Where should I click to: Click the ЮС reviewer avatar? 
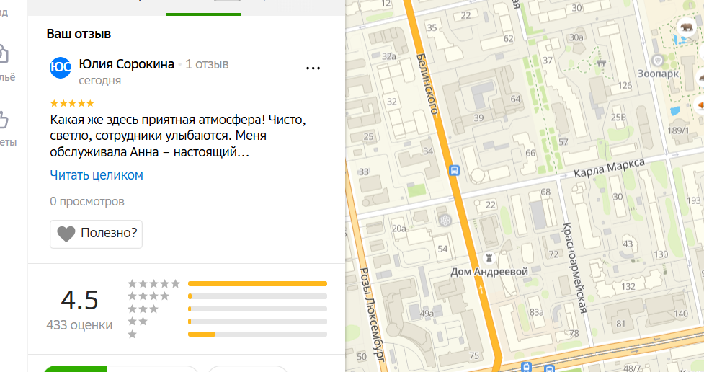click(61, 67)
